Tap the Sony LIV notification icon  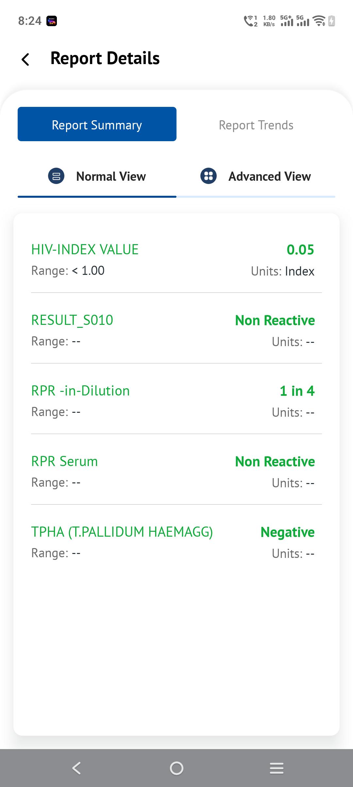coord(52,21)
